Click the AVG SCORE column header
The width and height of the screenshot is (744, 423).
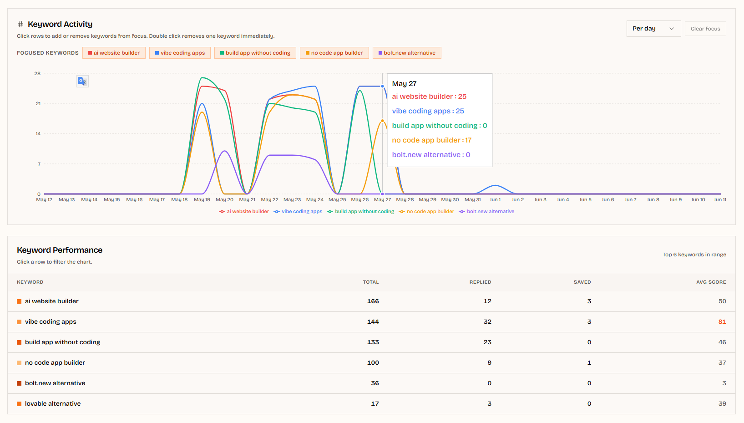click(x=711, y=282)
